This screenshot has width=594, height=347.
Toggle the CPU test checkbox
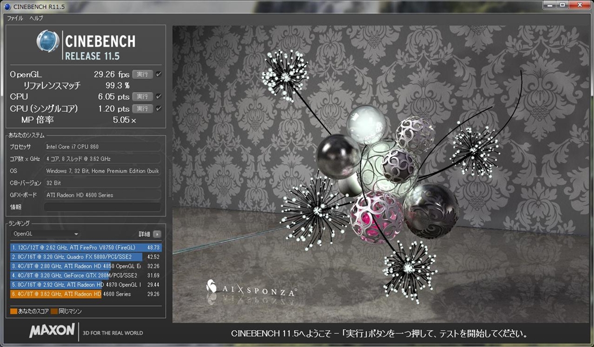[159, 97]
